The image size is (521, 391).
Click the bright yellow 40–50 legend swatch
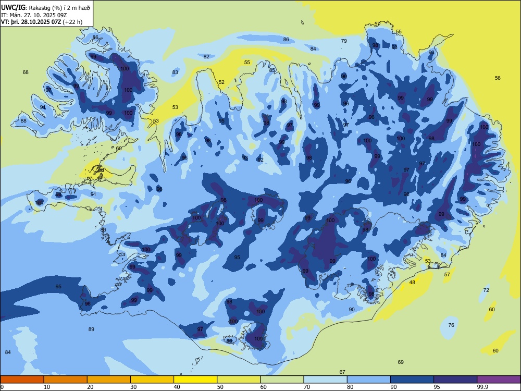tap(195, 380)
